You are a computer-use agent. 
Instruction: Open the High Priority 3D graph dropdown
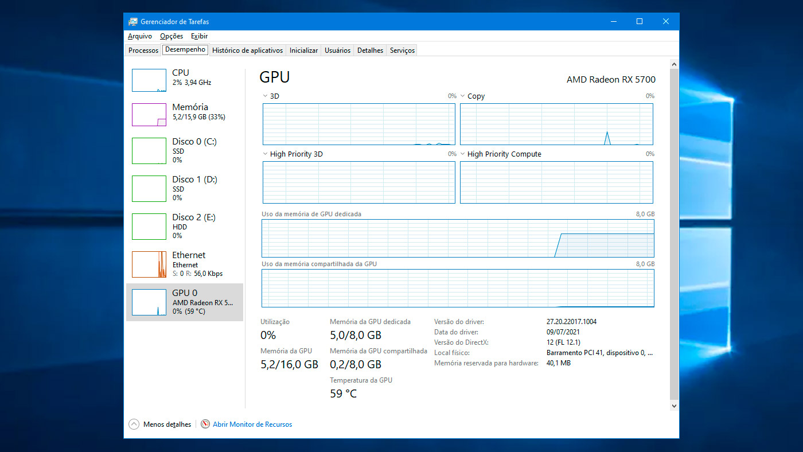pyautogui.click(x=265, y=154)
